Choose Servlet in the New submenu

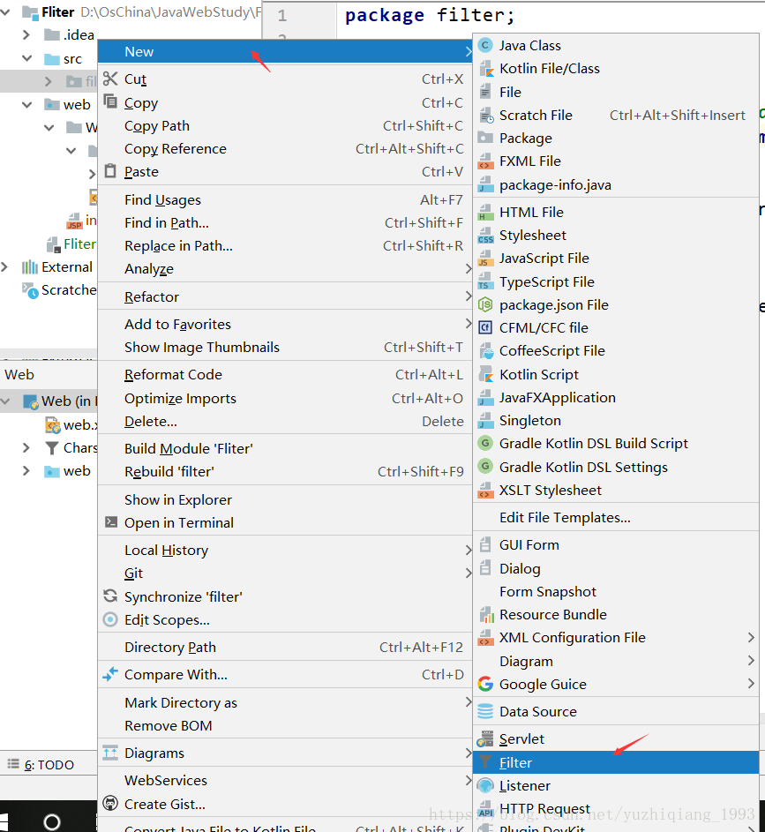tap(521, 739)
